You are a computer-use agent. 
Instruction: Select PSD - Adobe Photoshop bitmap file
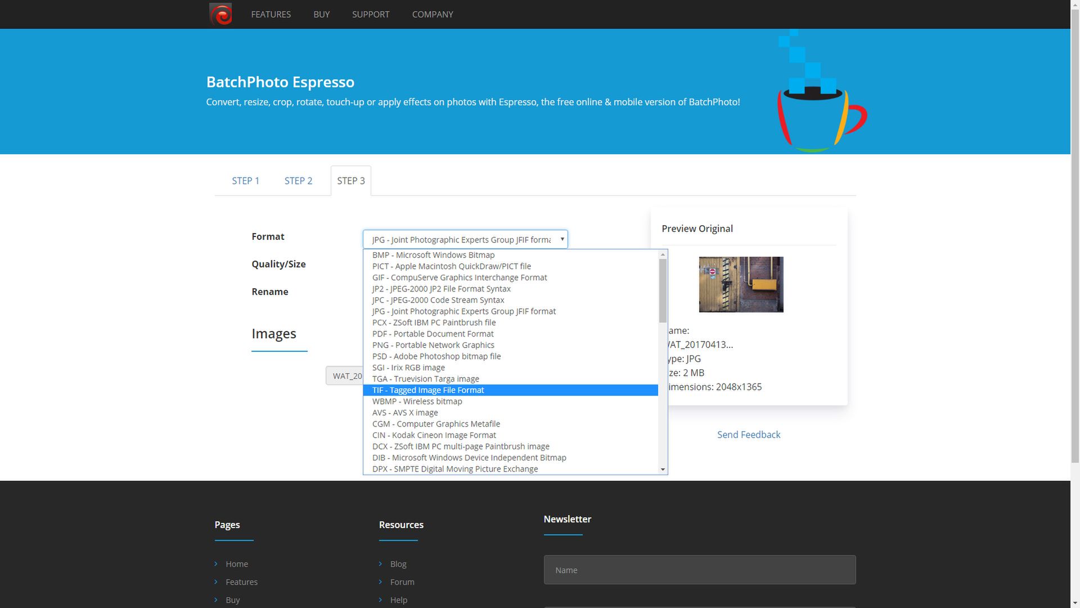coord(511,356)
